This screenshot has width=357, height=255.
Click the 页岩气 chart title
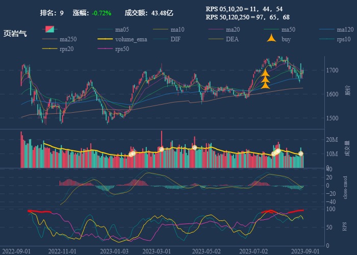pos(15,34)
